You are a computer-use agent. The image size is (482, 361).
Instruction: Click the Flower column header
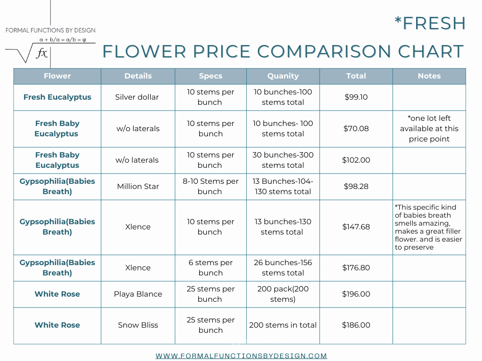pos(57,76)
